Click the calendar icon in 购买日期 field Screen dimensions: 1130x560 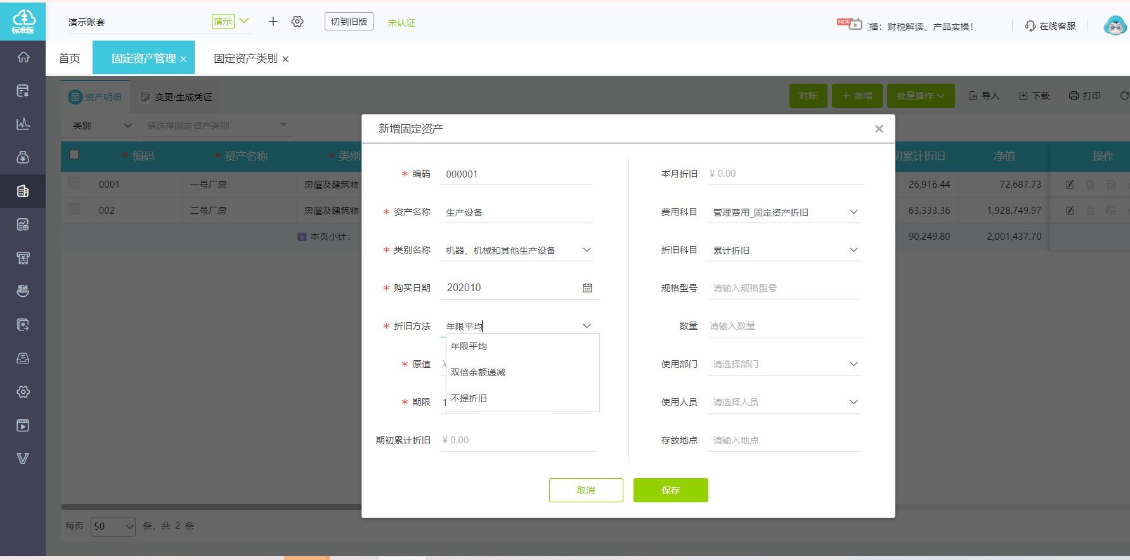tap(587, 288)
